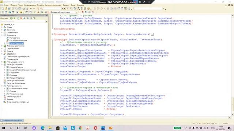Close the Конфигурация panel with its X

[x=46, y=15]
